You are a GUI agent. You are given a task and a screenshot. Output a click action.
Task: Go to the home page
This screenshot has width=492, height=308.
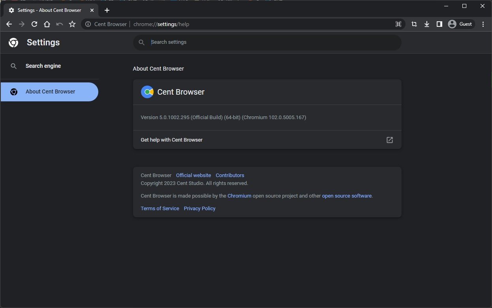[47, 24]
